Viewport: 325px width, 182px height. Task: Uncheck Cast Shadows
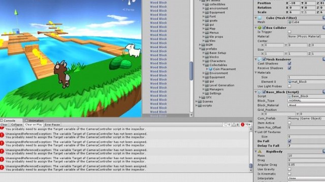[x=289, y=64]
